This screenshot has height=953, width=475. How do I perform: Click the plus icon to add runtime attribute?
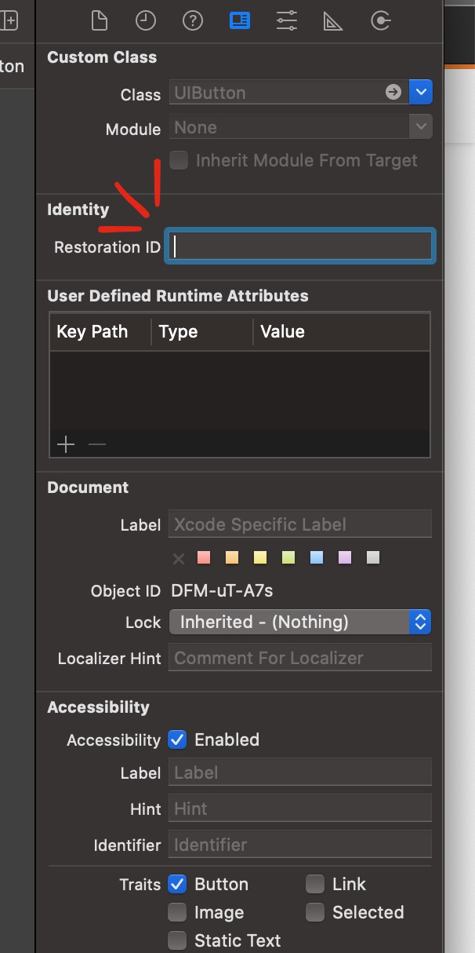click(x=66, y=445)
